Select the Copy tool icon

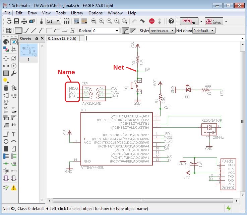(14, 59)
